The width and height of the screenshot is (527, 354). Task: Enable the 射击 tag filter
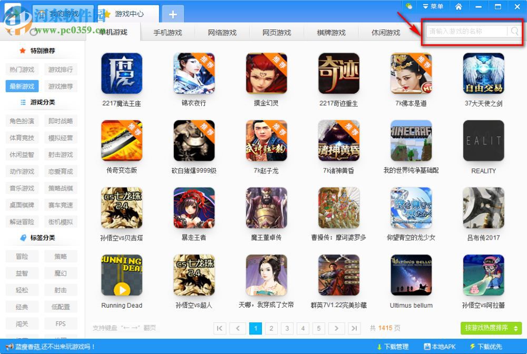[x=61, y=290]
